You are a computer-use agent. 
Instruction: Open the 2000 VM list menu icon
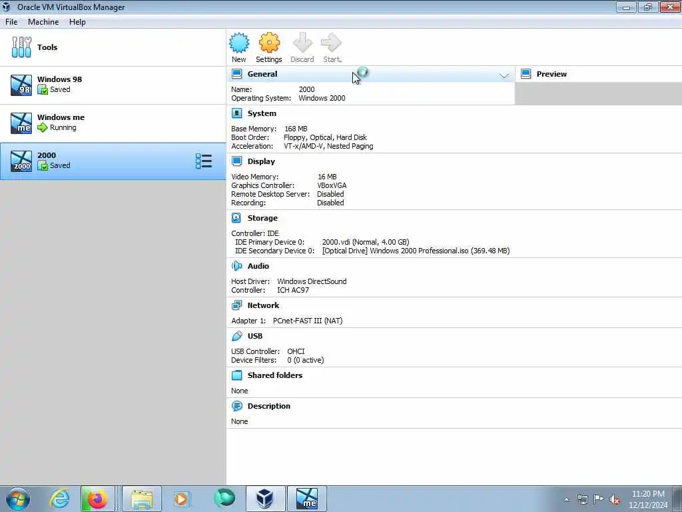(x=204, y=161)
